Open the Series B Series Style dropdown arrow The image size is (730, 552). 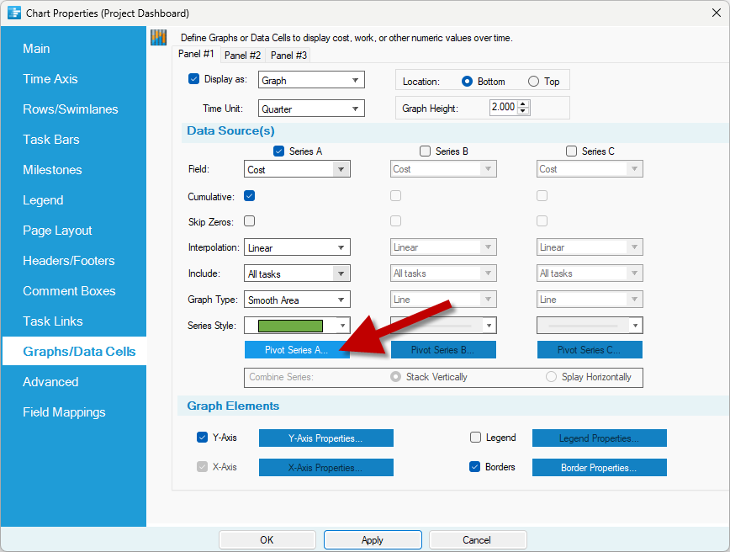point(489,325)
